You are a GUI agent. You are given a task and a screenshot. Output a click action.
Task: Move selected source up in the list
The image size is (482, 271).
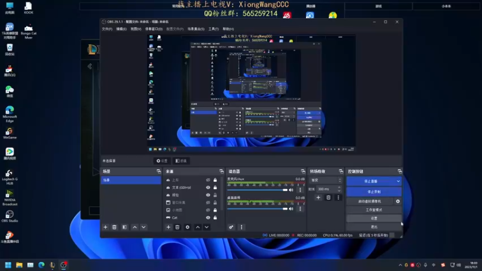click(x=198, y=227)
